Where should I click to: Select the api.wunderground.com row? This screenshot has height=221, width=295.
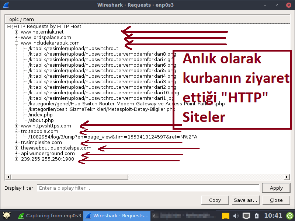coord(48,153)
